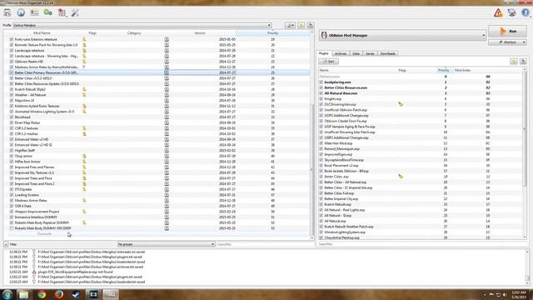Open File Explorer from the taskbar
The image size is (533, 300).
point(24,294)
